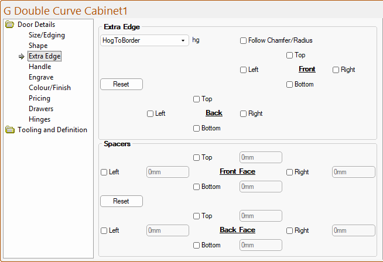Open the HogToBorder dropdown list
The width and height of the screenshot is (383, 262).
coord(183,40)
